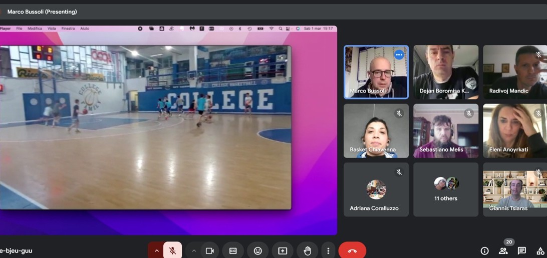547x258 pixels.
Task: Click blue options dots on Marco Bussoli tile
Action: coord(399,55)
